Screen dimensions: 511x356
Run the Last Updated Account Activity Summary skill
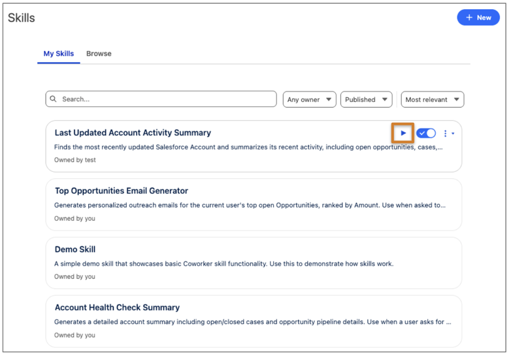(403, 133)
